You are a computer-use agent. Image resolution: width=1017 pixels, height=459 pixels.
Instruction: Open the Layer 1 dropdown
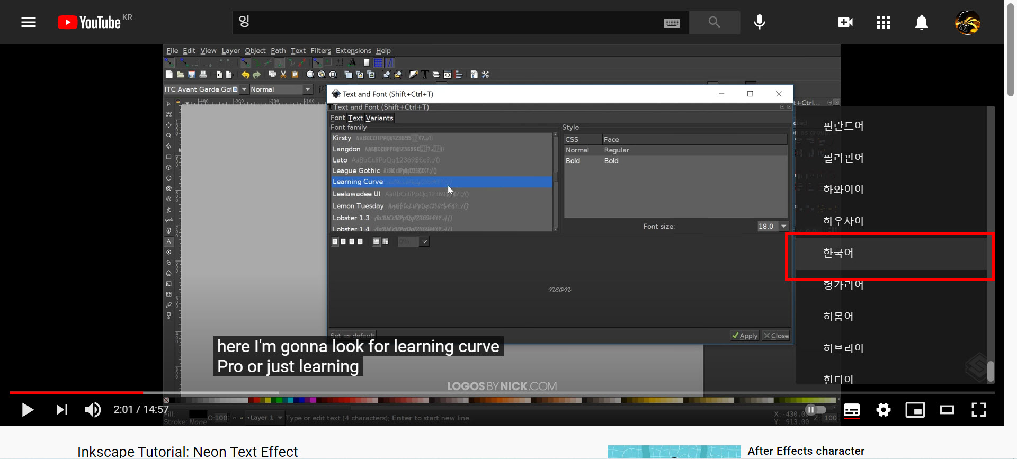280,418
